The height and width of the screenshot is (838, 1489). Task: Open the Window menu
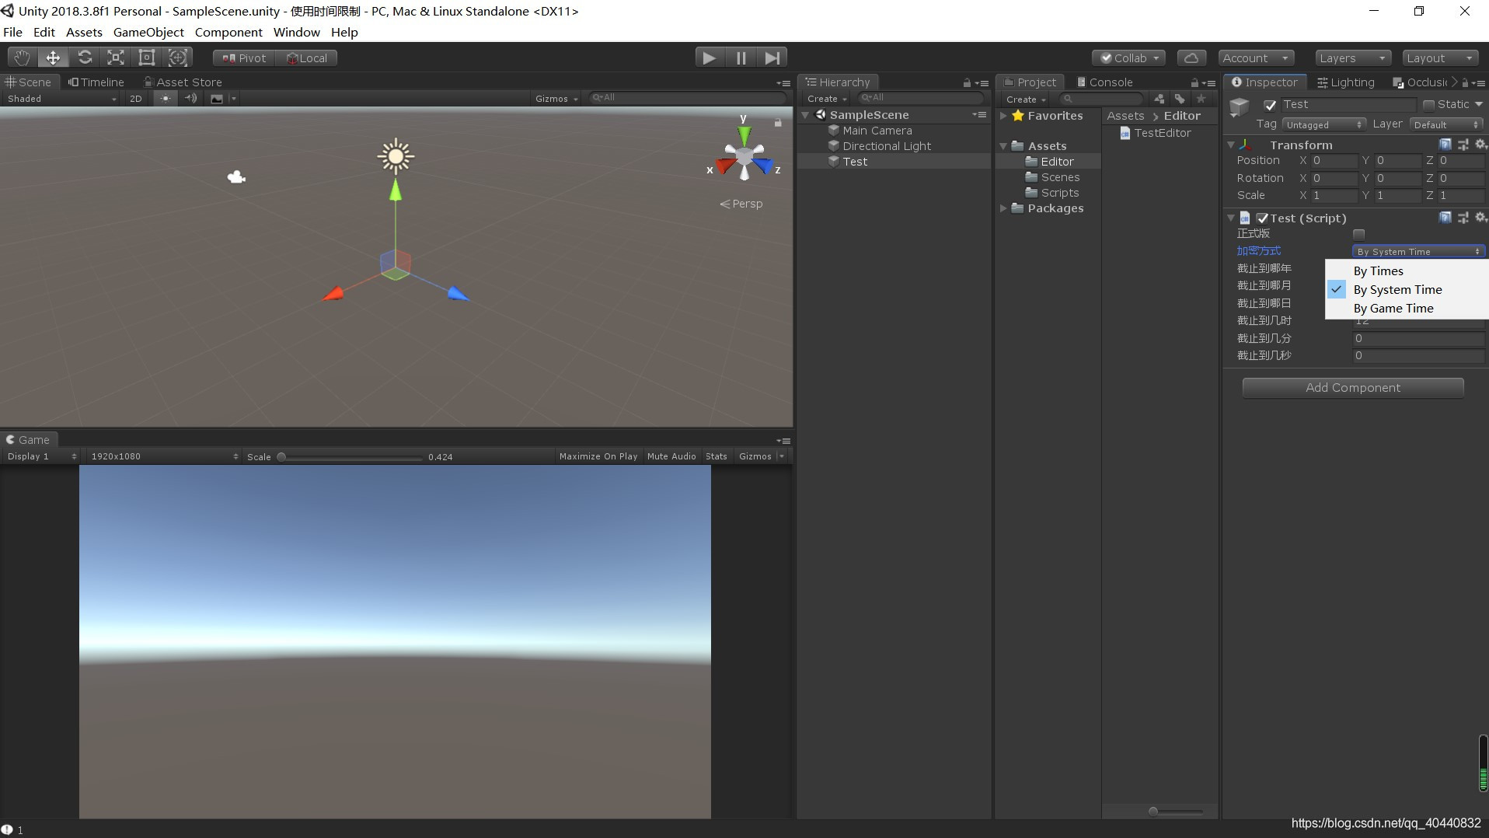pyautogui.click(x=296, y=32)
